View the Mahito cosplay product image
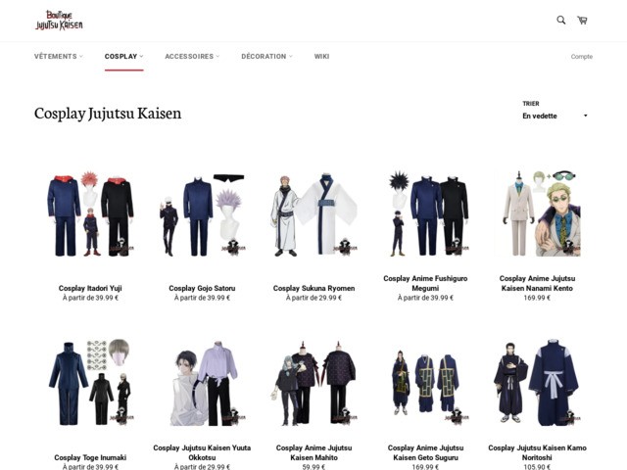 [x=313, y=383]
